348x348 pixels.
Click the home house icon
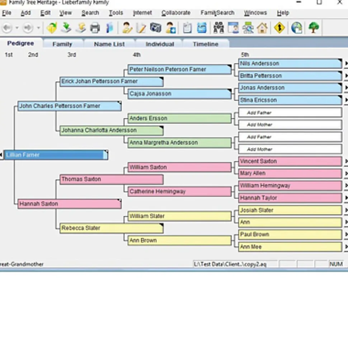click(x=262, y=28)
